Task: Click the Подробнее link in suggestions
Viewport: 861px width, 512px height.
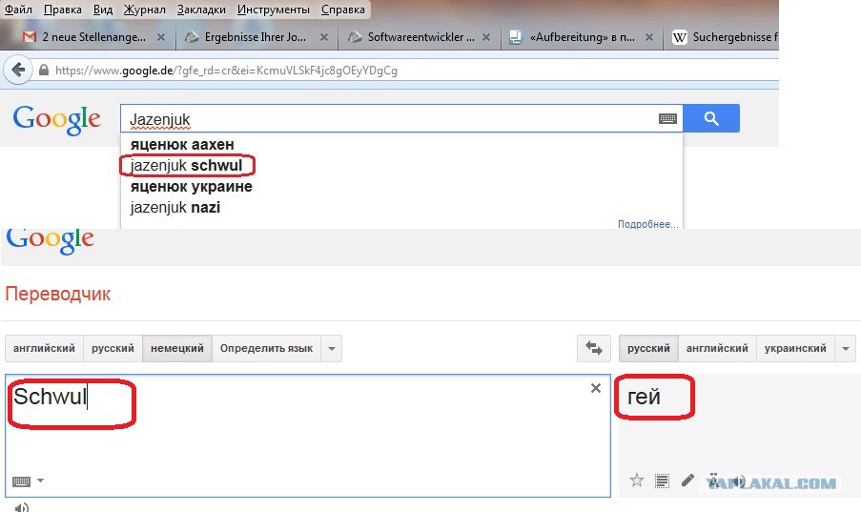Action: (x=647, y=224)
